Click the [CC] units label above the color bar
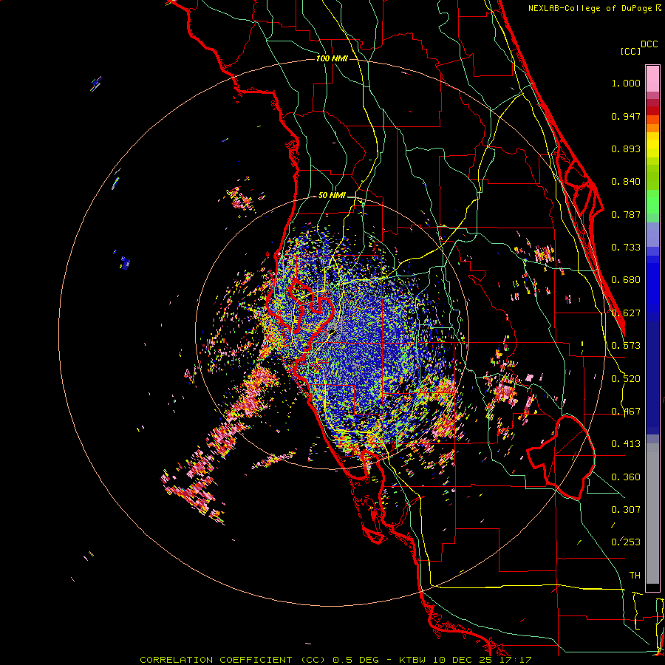The height and width of the screenshot is (665, 665). tap(630, 51)
